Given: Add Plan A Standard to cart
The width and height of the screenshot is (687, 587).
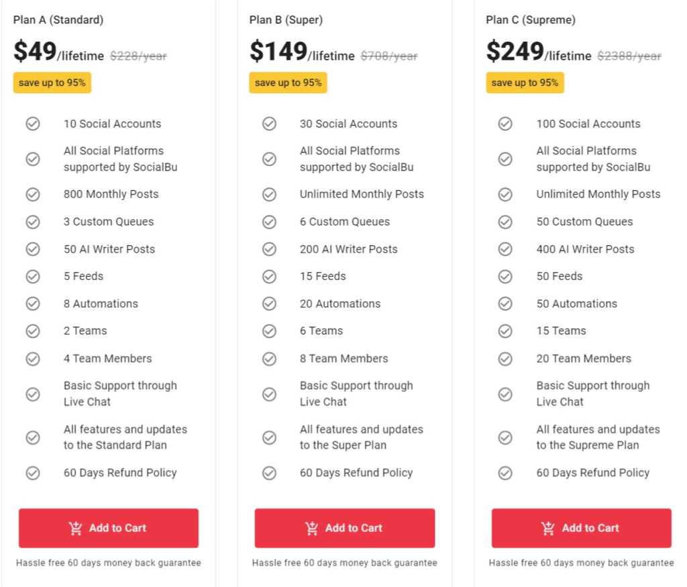Looking at the screenshot, I should tap(109, 528).
